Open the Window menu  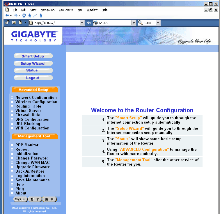click(x=92, y=10)
